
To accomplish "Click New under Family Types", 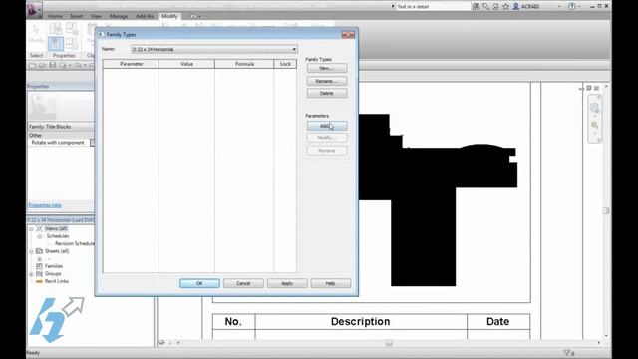I will tap(327, 68).
